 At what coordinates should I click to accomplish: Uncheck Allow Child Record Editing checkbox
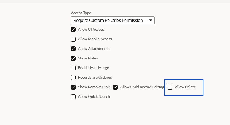[115, 87]
